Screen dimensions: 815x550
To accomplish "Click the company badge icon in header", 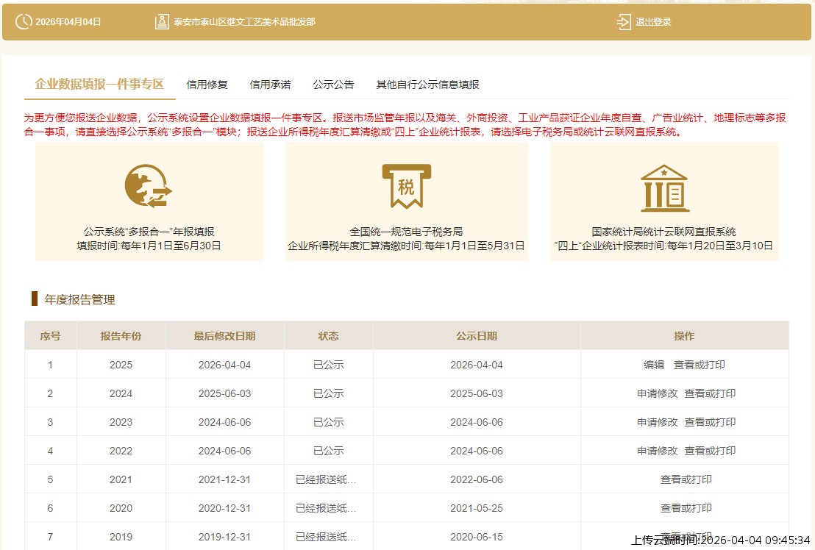I will tap(163, 21).
